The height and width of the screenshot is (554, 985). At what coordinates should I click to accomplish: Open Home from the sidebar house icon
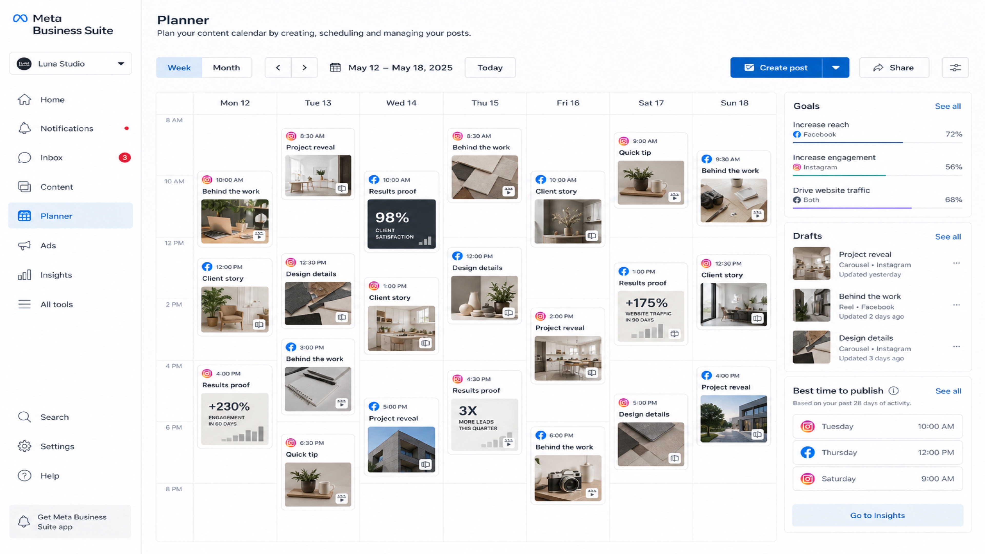pyautogui.click(x=24, y=100)
